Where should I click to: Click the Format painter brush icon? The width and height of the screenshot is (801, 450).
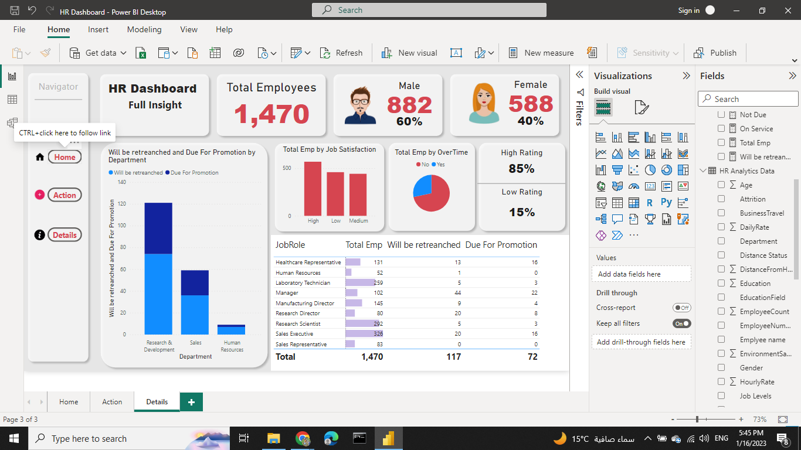tap(46, 53)
